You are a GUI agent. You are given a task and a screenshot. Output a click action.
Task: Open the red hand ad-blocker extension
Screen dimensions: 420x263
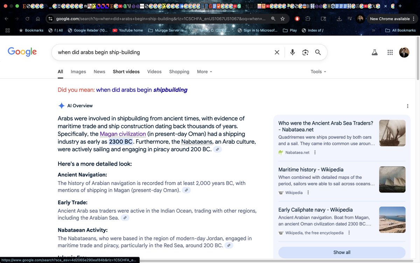[297, 19]
